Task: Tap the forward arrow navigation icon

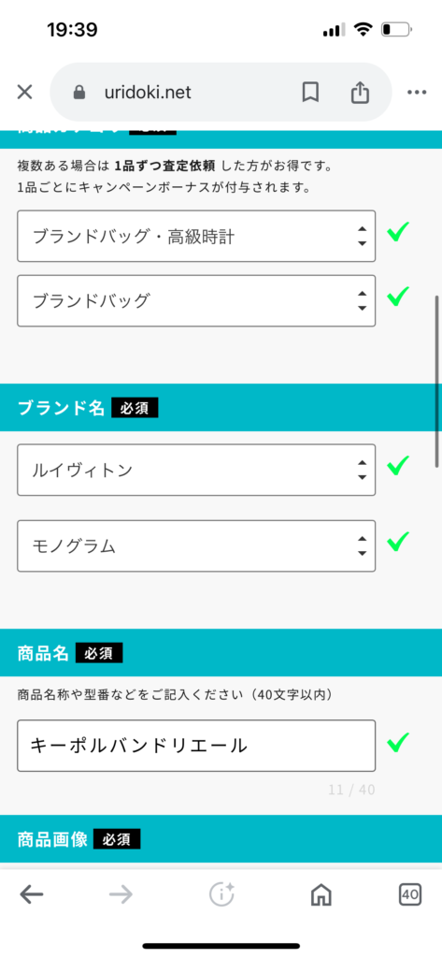Action: point(121,895)
